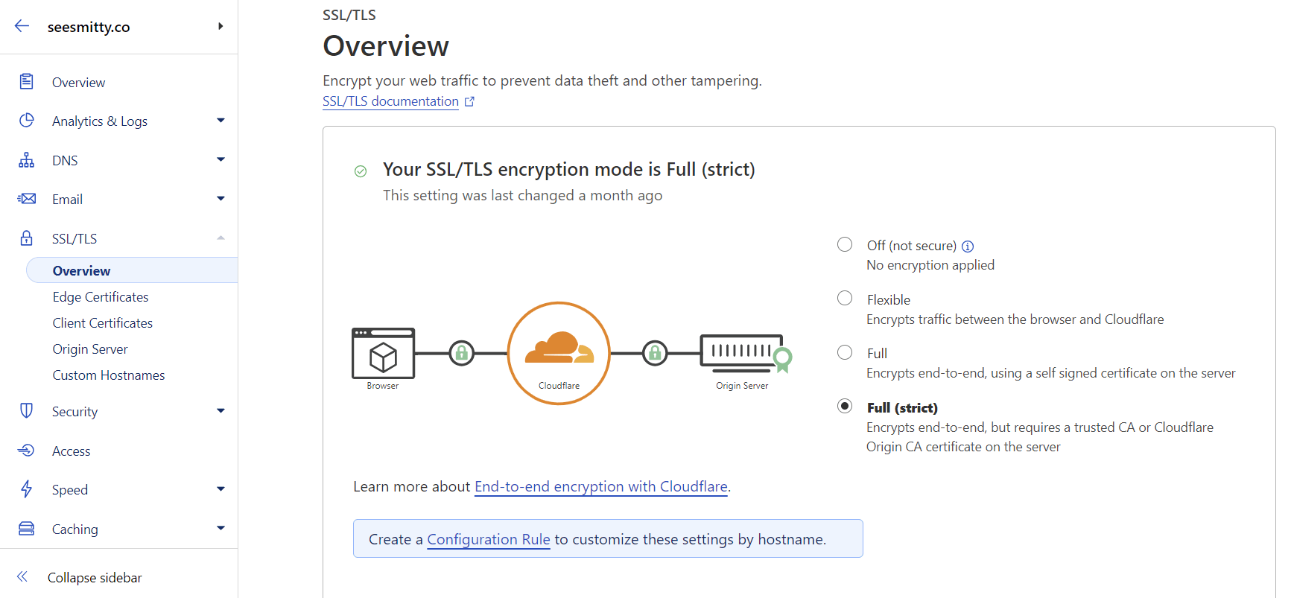This screenshot has height=598, width=1291.
Task: Click the external link icon after SSL/TLS documentation
Action: pyautogui.click(x=469, y=101)
